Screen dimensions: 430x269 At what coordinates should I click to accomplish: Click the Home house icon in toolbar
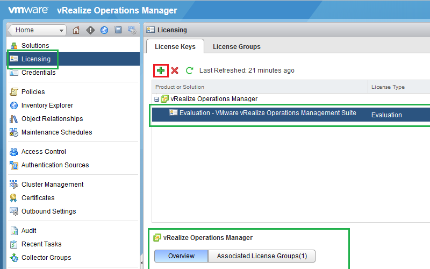click(76, 30)
